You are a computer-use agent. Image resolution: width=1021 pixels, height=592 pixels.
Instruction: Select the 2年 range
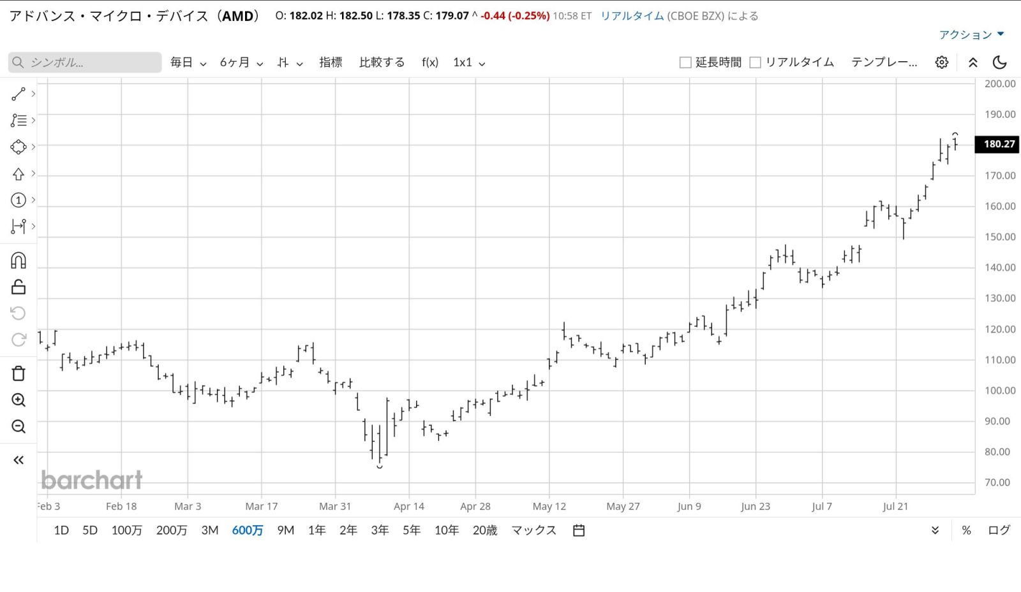[x=348, y=530]
